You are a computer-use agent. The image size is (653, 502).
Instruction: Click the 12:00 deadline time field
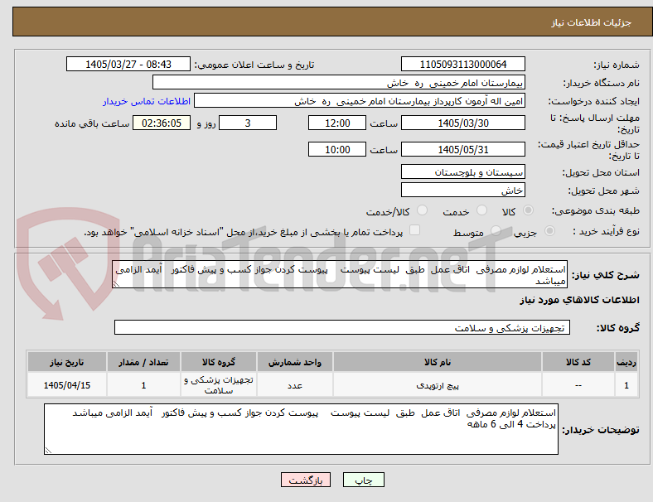point(337,123)
